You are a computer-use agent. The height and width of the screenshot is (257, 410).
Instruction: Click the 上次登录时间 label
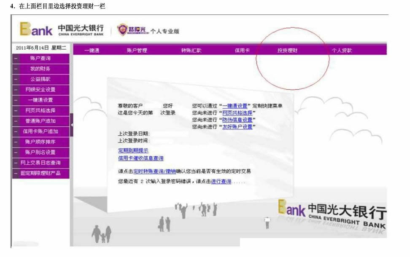pyautogui.click(x=133, y=141)
